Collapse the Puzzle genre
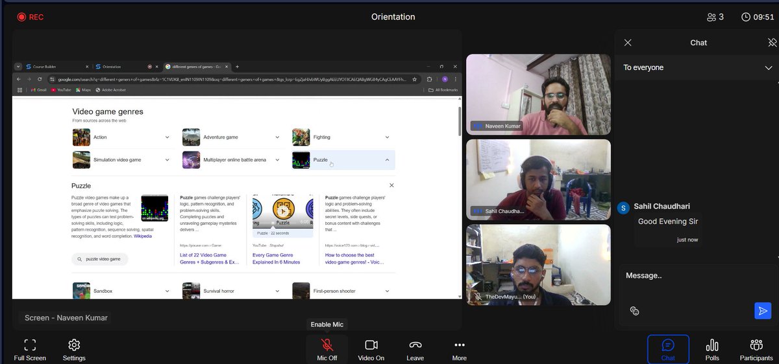 pos(388,159)
